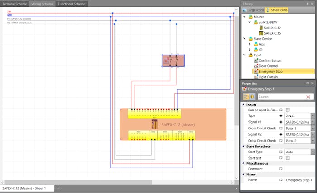317x193 pixels.
Task: Click the diamond marker next to Signal #2
Action: (281, 134)
